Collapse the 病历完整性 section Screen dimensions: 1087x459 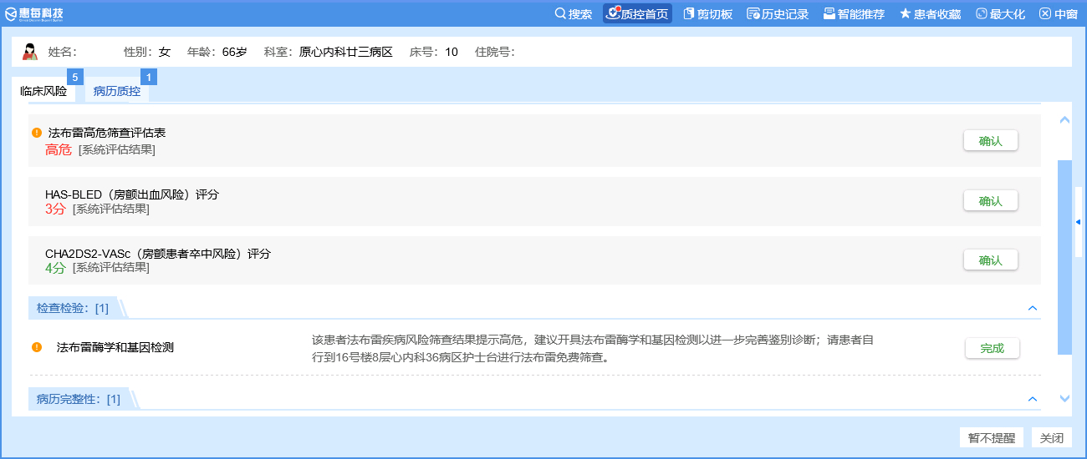1032,399
